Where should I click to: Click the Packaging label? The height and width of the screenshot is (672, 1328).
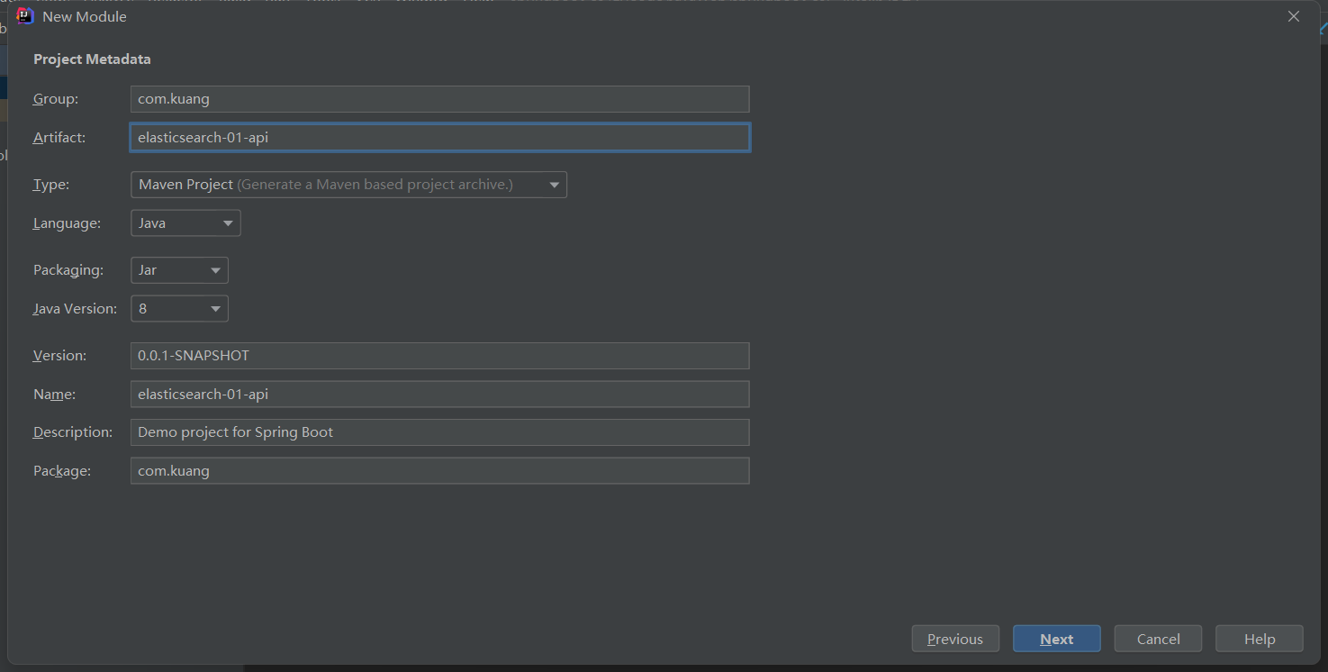[68, 270]
